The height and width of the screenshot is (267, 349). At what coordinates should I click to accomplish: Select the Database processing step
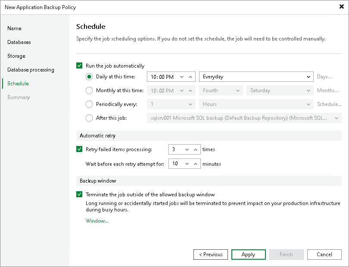pyautogui.click(x=31, y=70)
